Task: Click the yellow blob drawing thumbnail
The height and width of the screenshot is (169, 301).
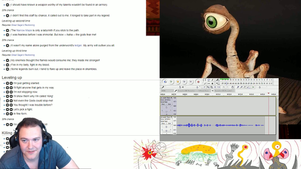Action: pyautogui.click(x=197, y=154)
